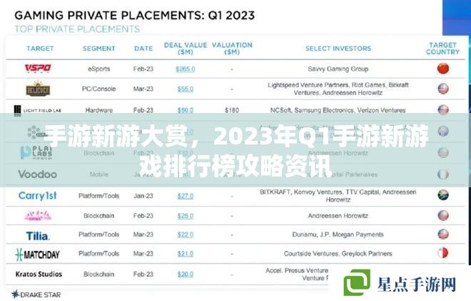Select the Feb-23 date in the VSPO row
Screen dimensions: 471x301
[x=143, y=69]
